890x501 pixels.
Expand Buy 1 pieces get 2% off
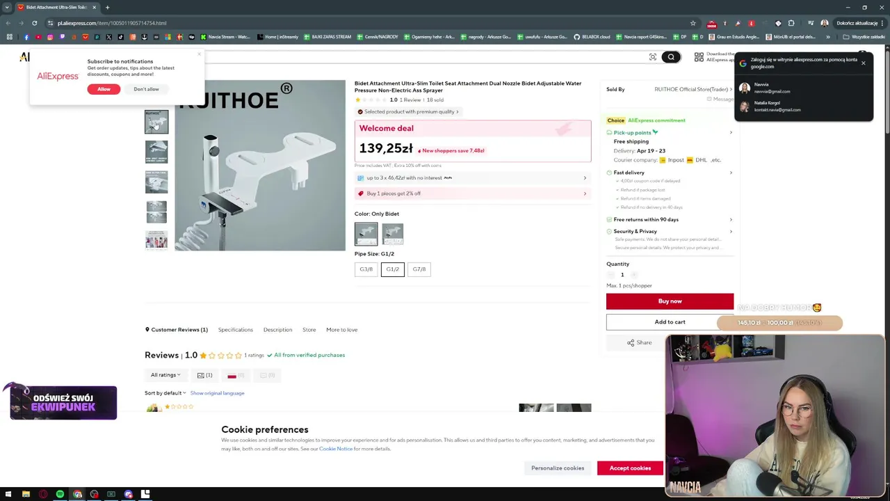[x=473, y=193]
